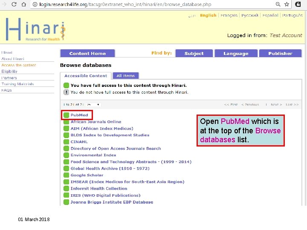Image resolution: width=307 pixels, height=230 pixels.
Task: Find by Subject button
Action: [194, 53]
